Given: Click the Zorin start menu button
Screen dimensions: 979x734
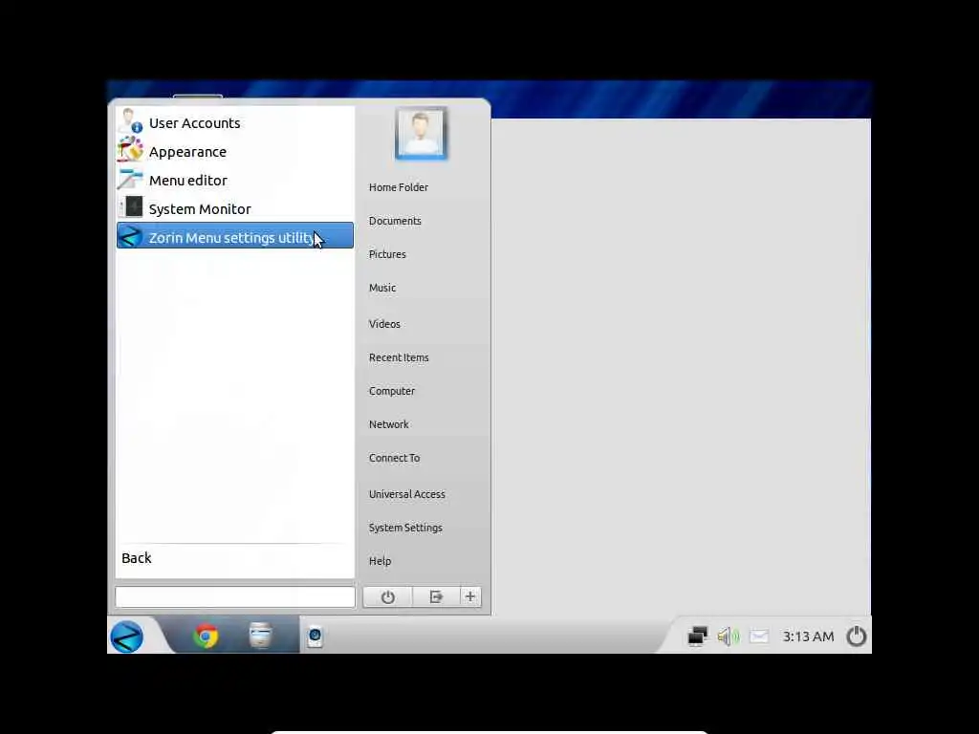Looking at the screenshot, I should (x=127, y=637).
